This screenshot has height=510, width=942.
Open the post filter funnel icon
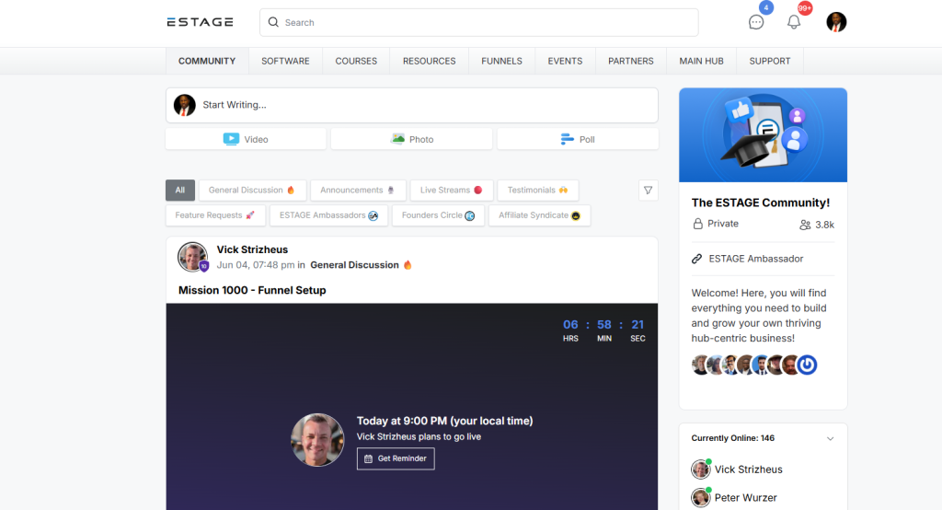649,190
